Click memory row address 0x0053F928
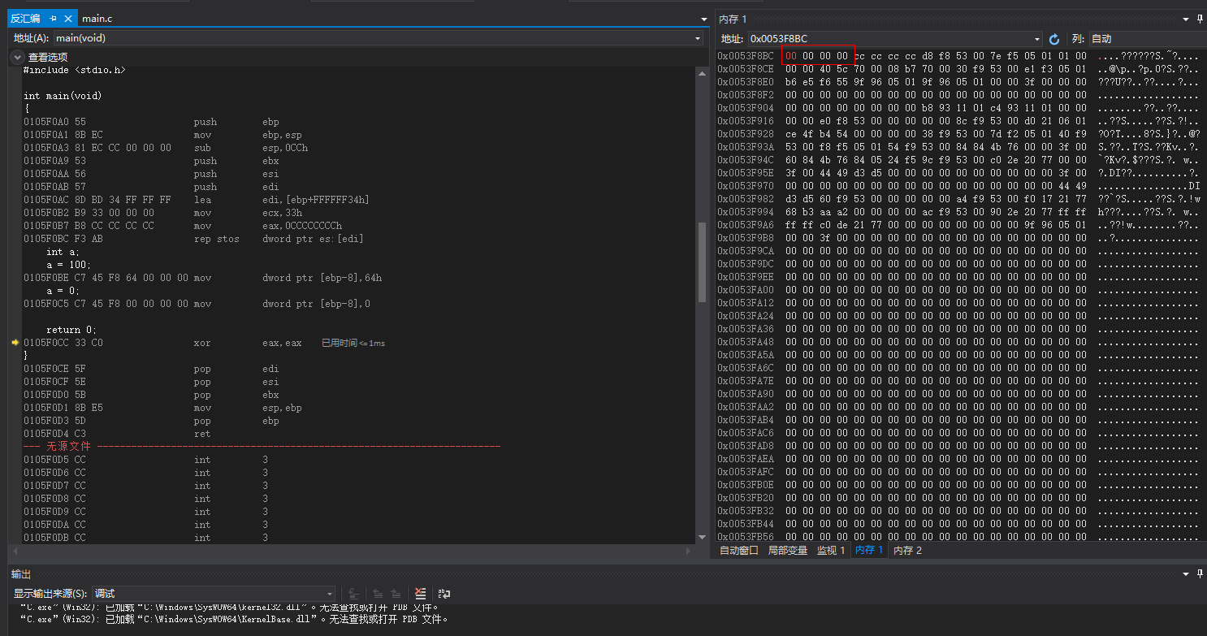Screen dimensions: 1207x636 pyautogui.click(x=746, y=134)
